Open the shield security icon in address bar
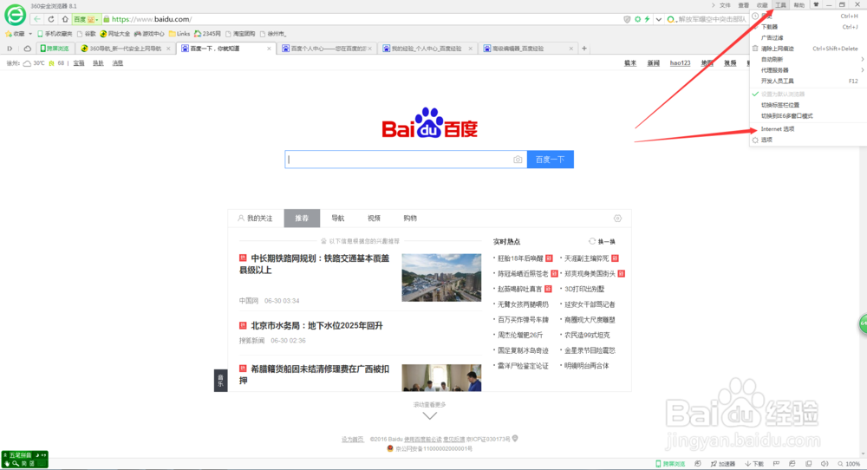 tap(627, 19)
